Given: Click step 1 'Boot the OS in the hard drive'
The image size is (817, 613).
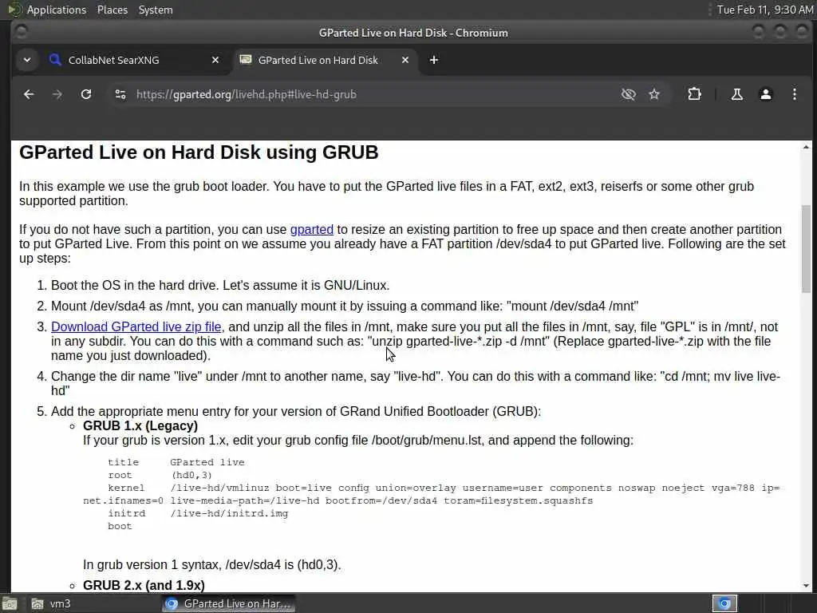Looking at the screenshot, I should point(220,285).
